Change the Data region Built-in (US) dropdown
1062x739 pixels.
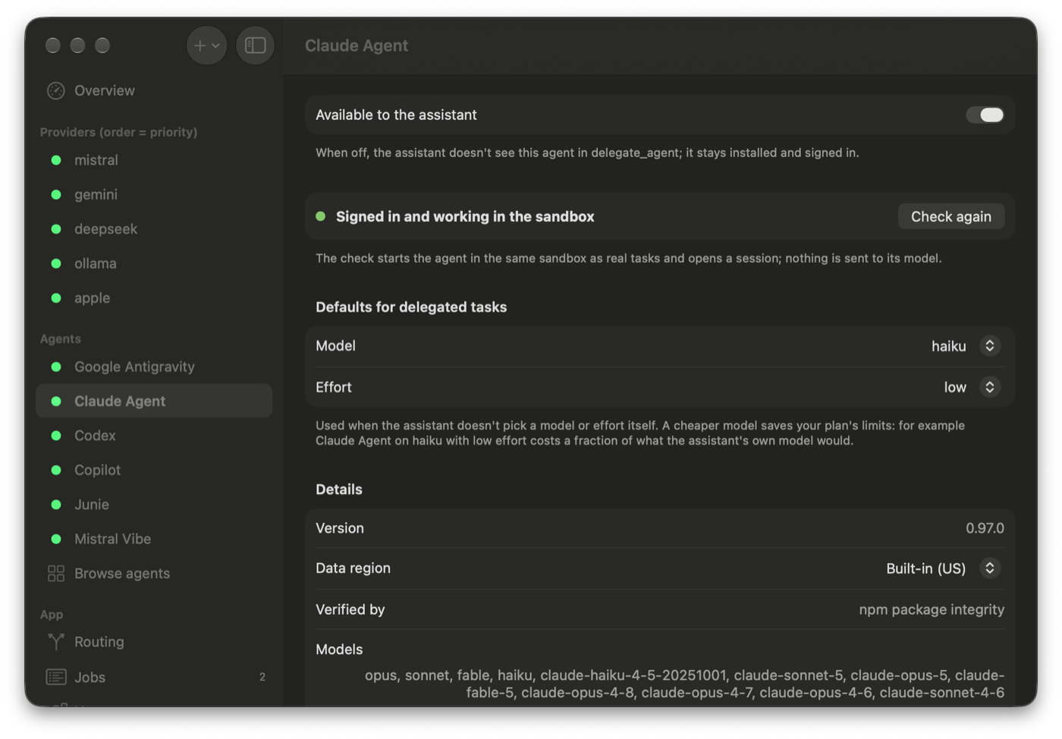tap(943, 568)
